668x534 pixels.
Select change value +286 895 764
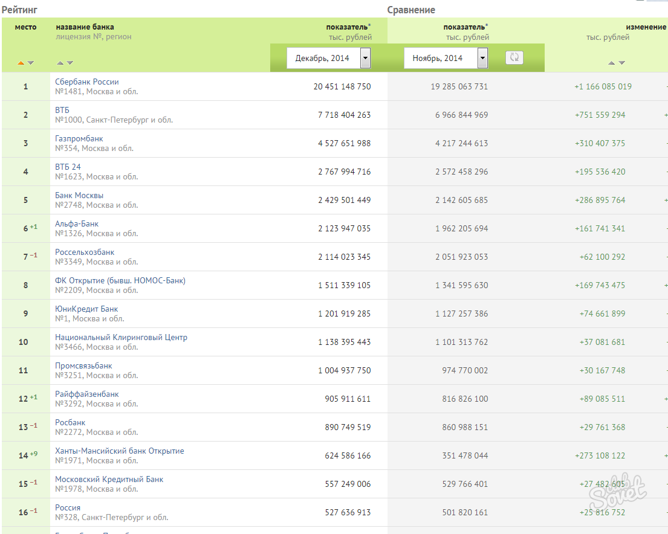coord(600,200)
